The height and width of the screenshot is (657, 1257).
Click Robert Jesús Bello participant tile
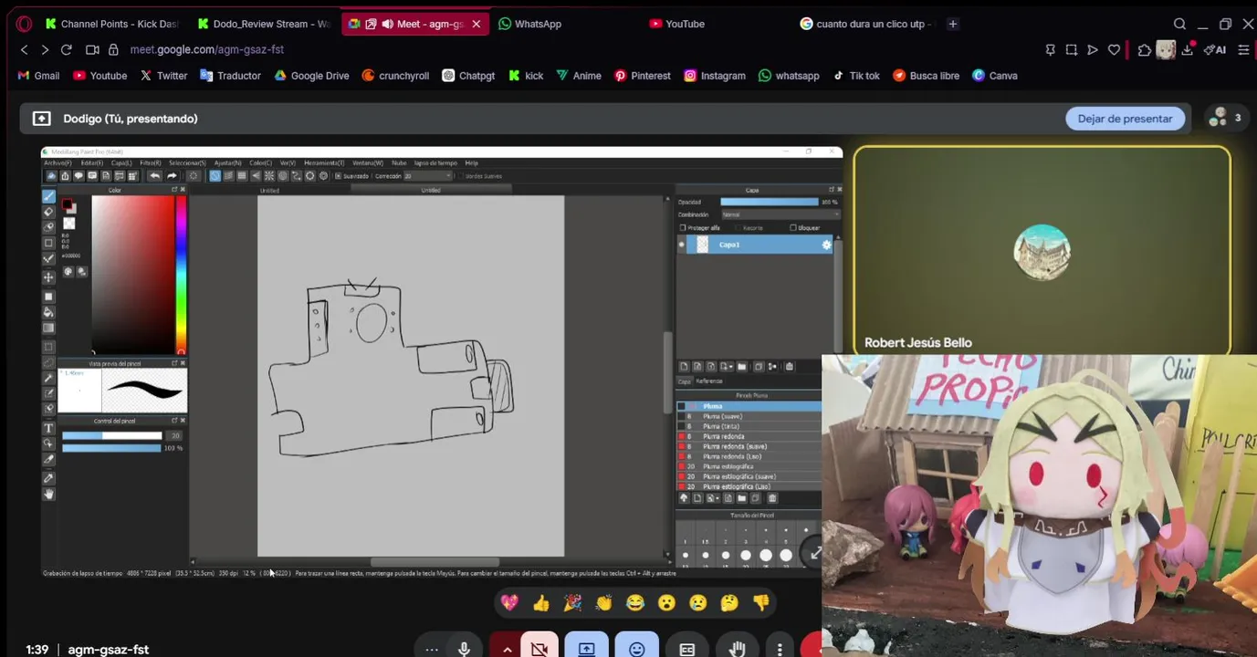1042,251
